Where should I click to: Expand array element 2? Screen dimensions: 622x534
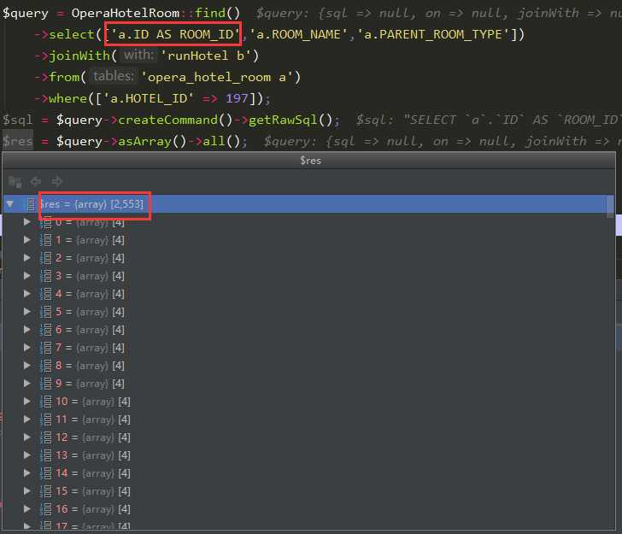click(x=27, y=257)
